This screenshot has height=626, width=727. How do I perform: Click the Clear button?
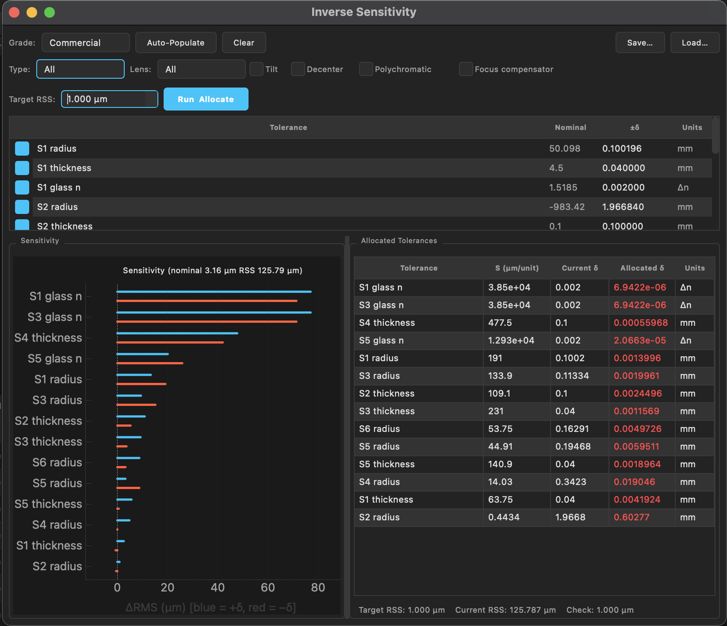coord(244,43)
